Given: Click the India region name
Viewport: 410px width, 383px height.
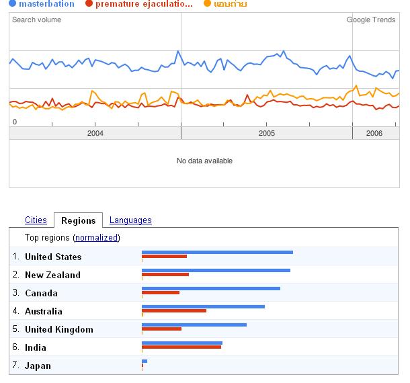Looking at the screenshot, I should (x=36, y=347).
